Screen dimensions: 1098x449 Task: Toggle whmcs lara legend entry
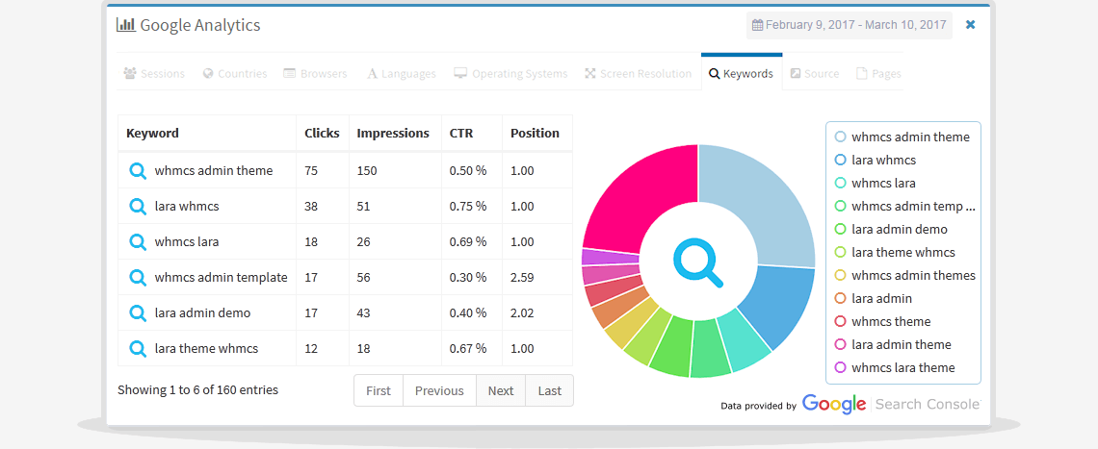876,184
